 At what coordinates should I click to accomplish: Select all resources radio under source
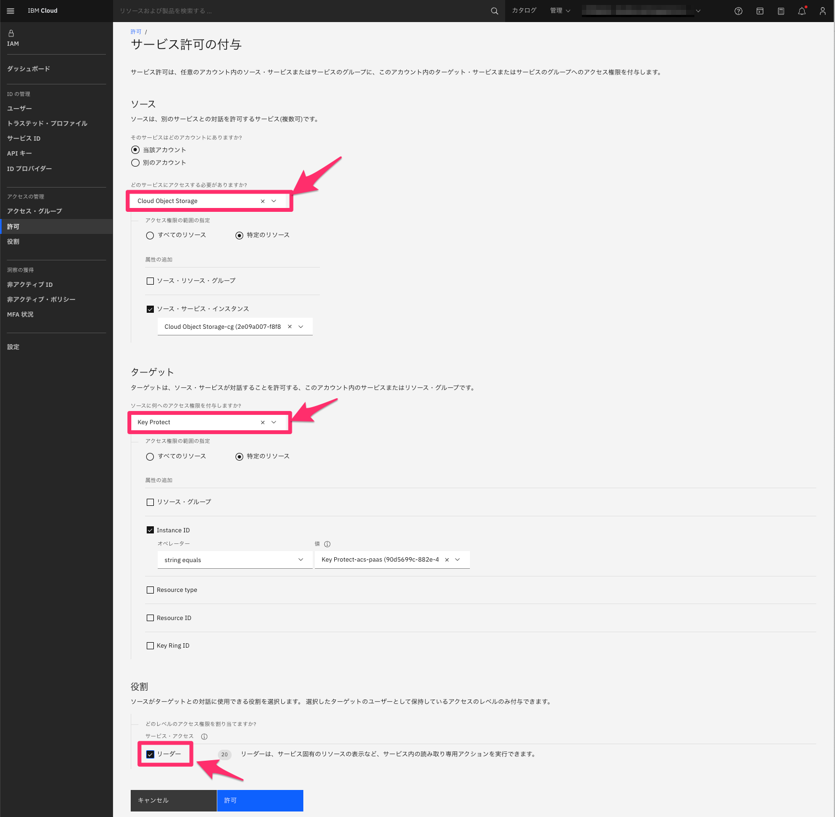click(150, 236)
